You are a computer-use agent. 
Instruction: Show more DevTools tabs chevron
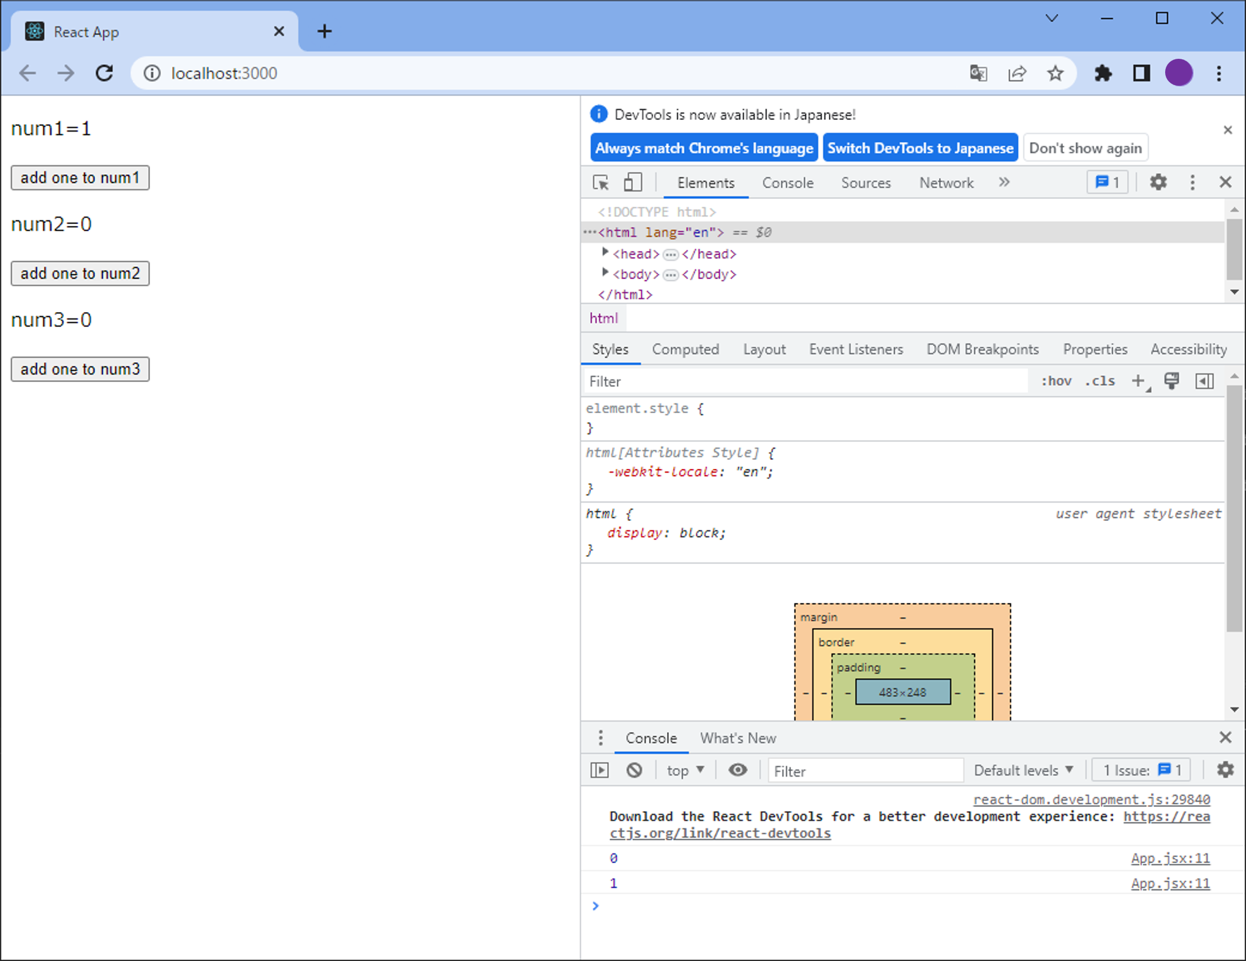click(1003, 182)
